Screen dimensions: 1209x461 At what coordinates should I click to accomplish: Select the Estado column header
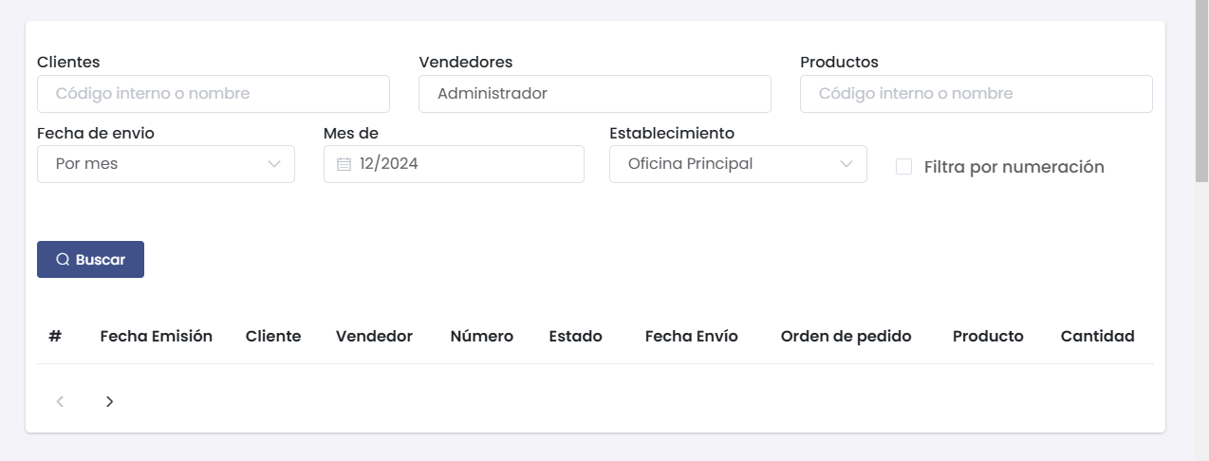(575, 336)
